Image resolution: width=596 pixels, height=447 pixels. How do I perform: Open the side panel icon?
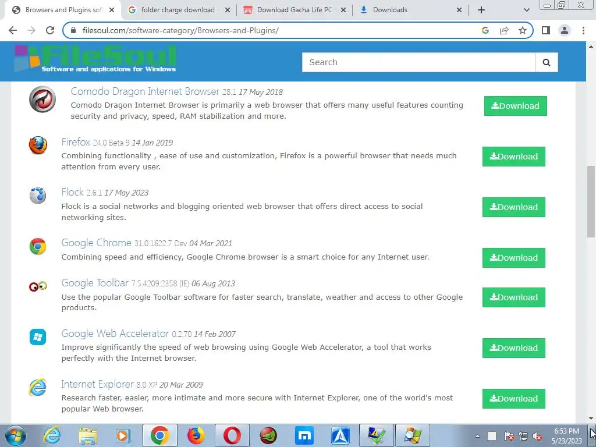tap(546, 30)
